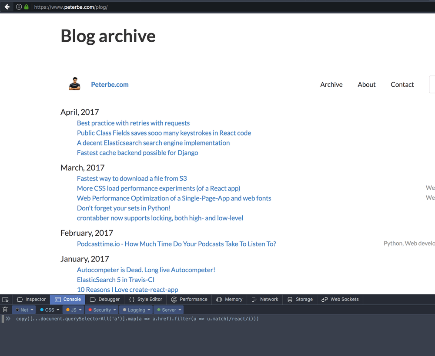
Task: Open the Network tab
Action: pyautogui.click(x=264, y=299)
